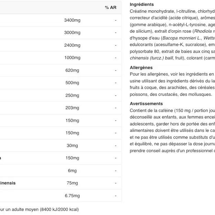Click the adult reference intake footnote (8400 kJ/2000 kcal)

pos(39,209)
